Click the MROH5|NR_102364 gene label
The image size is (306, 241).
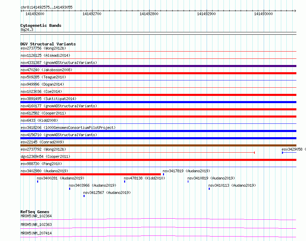(x=36, y=216)
